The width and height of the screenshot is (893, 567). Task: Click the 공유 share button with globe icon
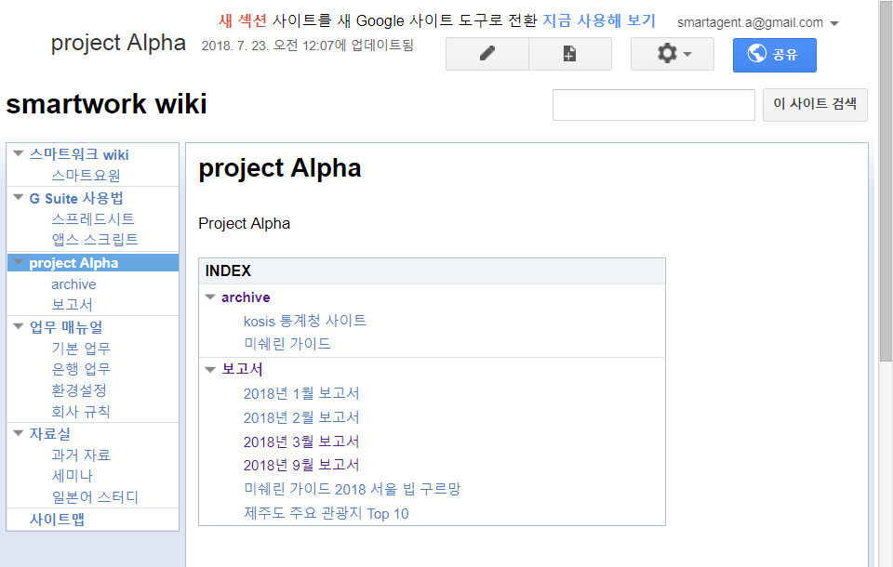[773, 56]
